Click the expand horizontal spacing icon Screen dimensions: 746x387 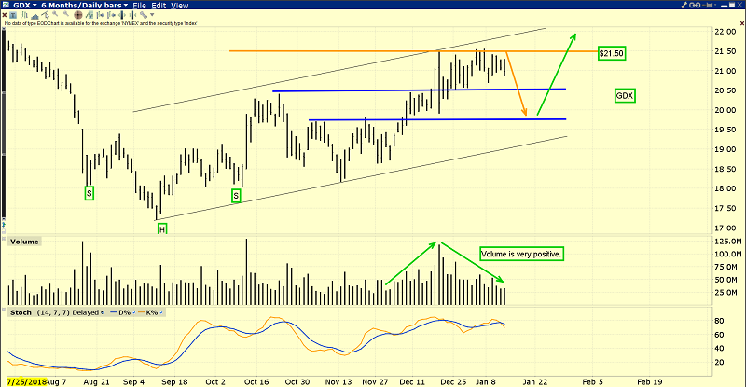pos(122,15)
